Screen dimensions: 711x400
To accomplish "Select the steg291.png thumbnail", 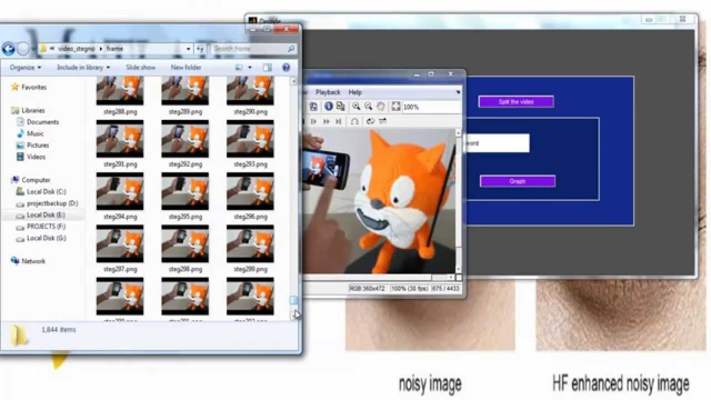I will click(x=120, y=139).
